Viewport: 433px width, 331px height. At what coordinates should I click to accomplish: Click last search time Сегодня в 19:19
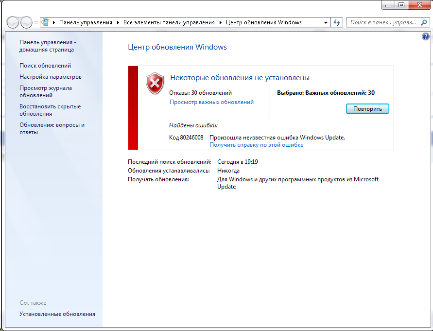pos(238,162)
